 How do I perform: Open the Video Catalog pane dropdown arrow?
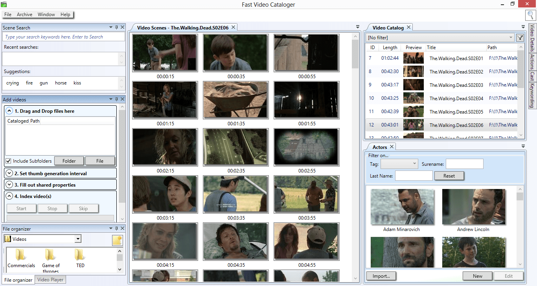pyautogui.click(x=523, y=27)
